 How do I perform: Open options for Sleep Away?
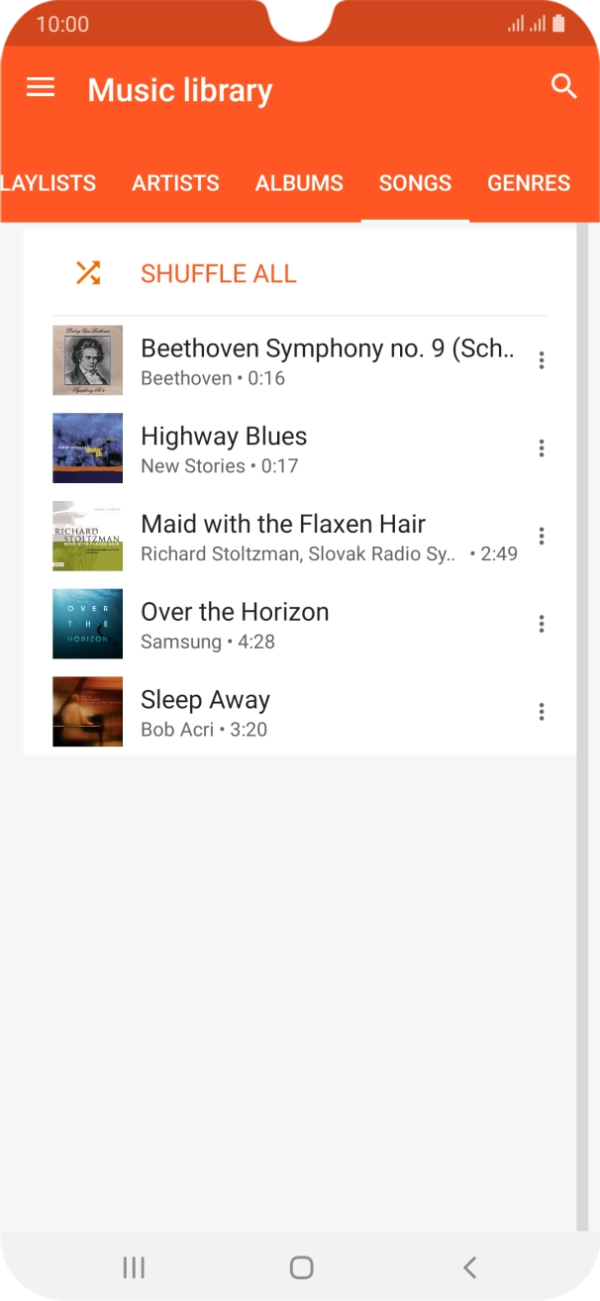[x=542, y=712]
